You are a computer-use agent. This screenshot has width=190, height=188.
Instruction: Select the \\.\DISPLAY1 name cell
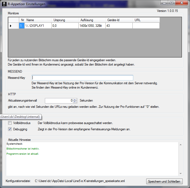38,26
